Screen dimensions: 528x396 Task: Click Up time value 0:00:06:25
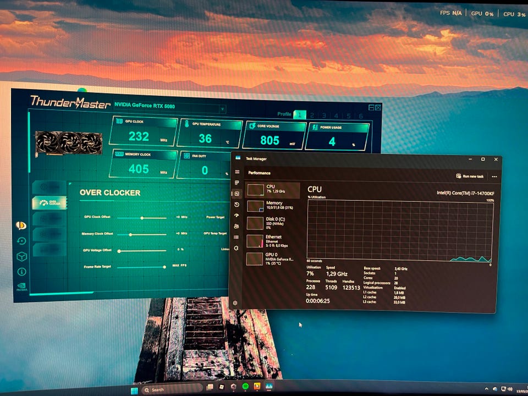click(x=317, y=301)
